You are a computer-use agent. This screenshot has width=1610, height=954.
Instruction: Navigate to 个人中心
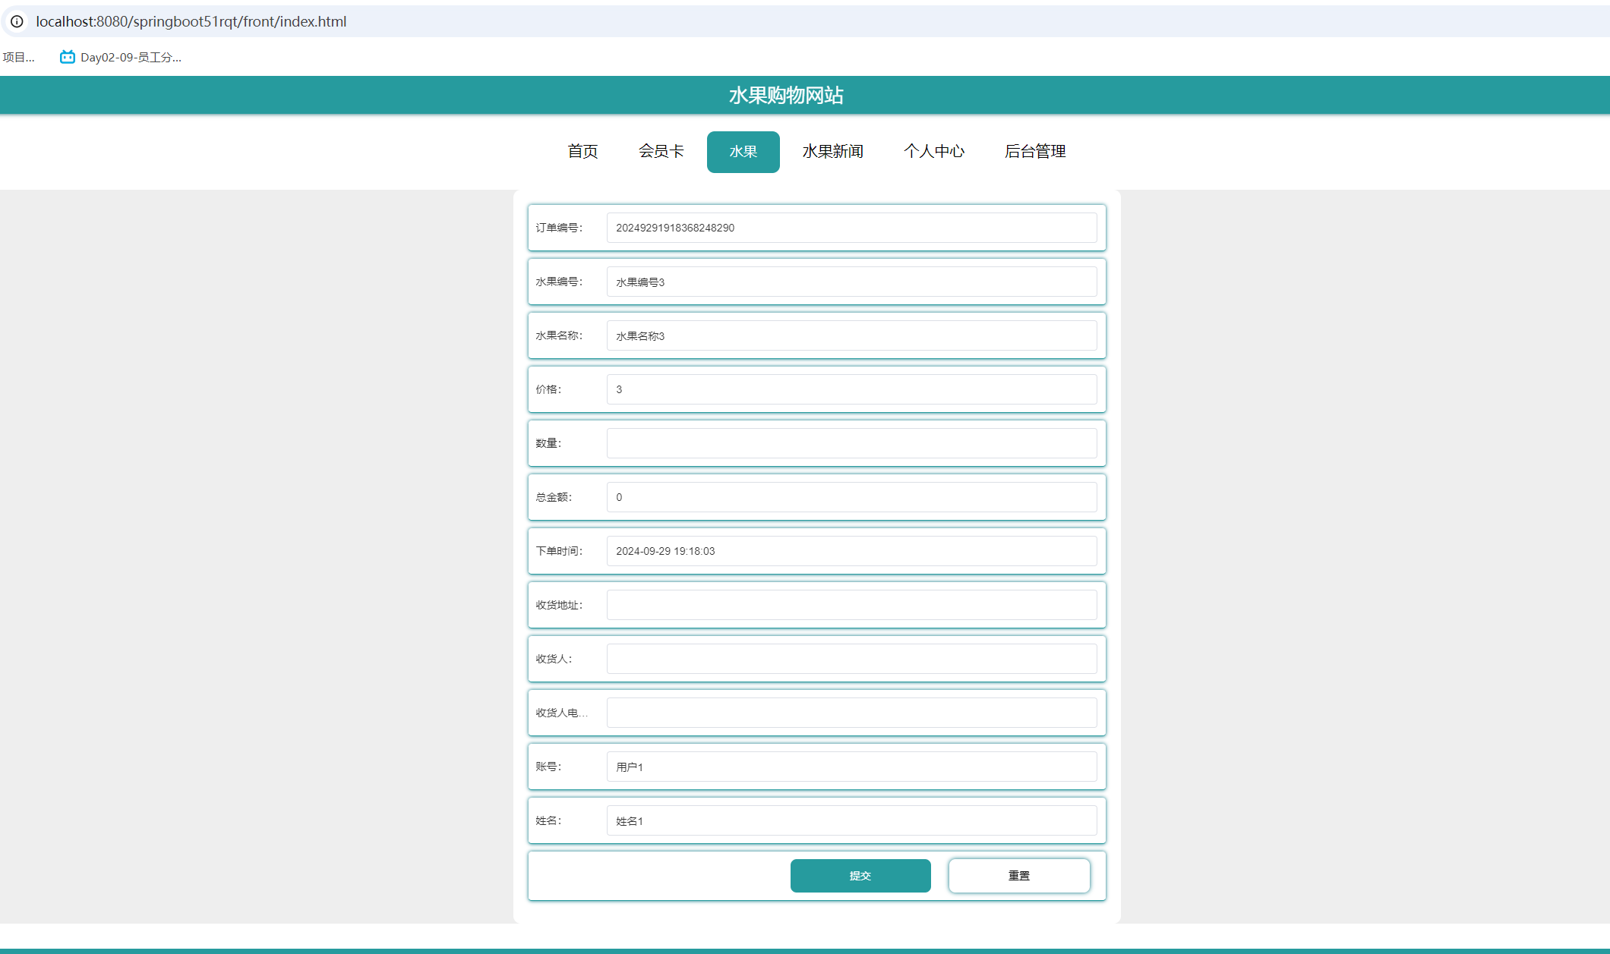tap(933, 152)
